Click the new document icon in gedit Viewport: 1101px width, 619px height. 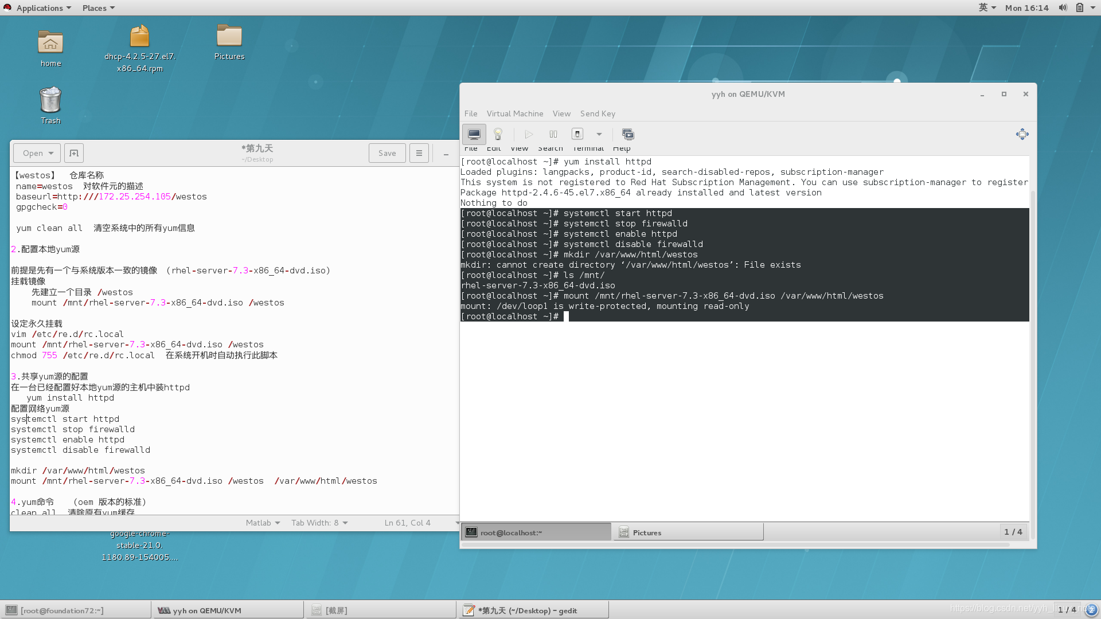tap(74, 153)
